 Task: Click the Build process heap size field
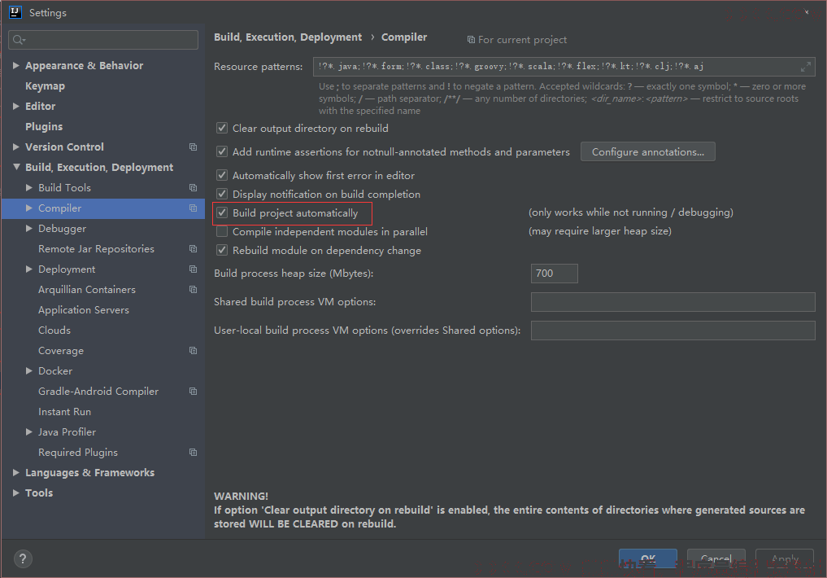[555, 274]
